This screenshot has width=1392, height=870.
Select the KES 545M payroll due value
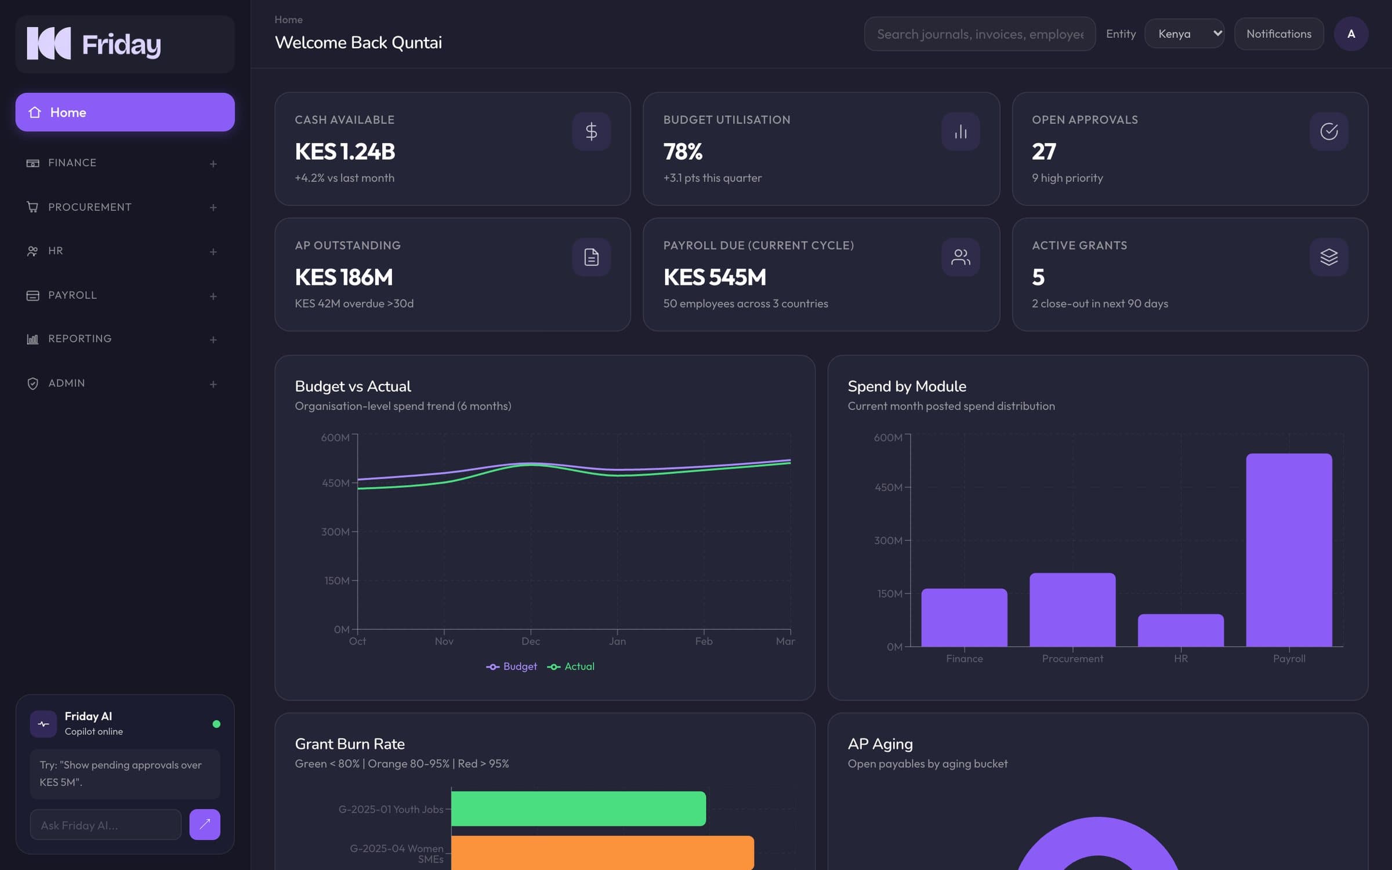(715, 277)
